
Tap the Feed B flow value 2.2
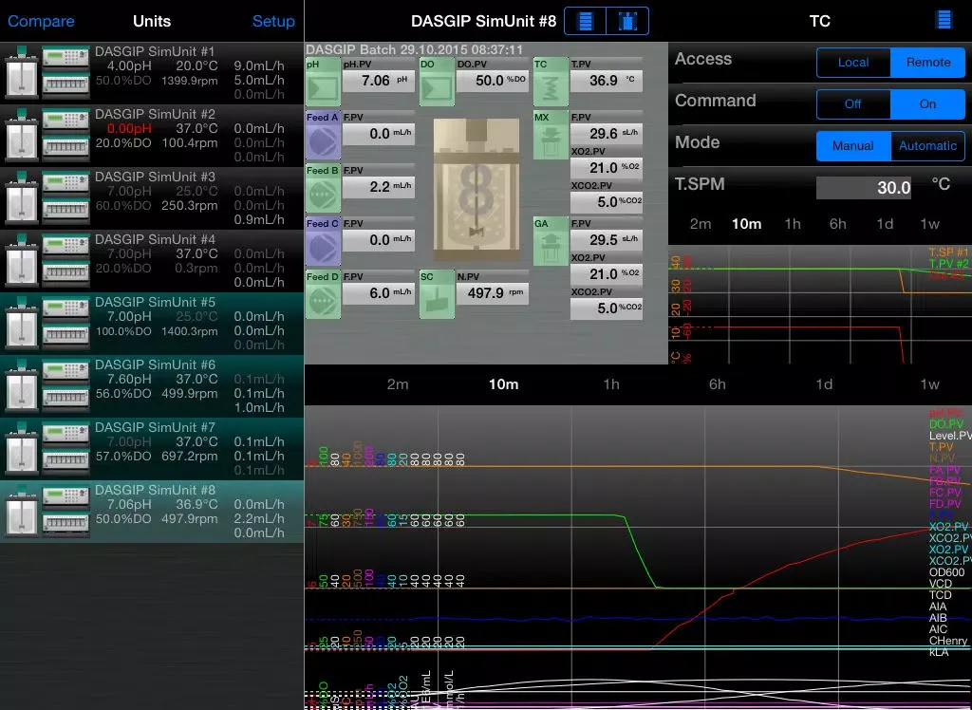pyautogui.click(x=379, y=186)
